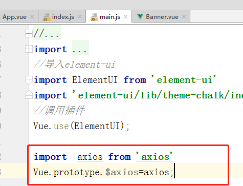Screen dimensions: 243x186
Task: Click the JS file icon on index.js tab
Action: pos(47,17)
